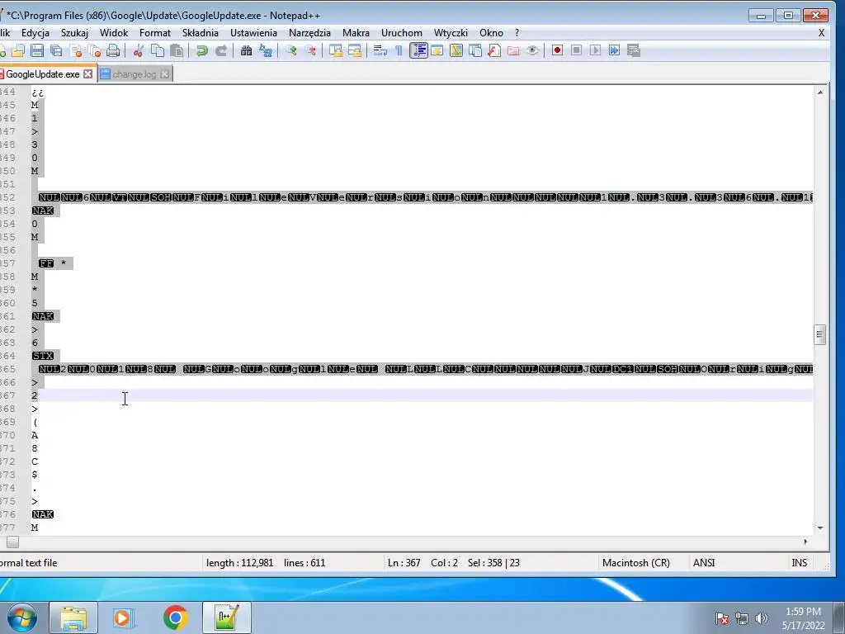Select the GoogleUpdate.exe tab
Viewport: 845px width, 634px height.
[x=43, y=74]
